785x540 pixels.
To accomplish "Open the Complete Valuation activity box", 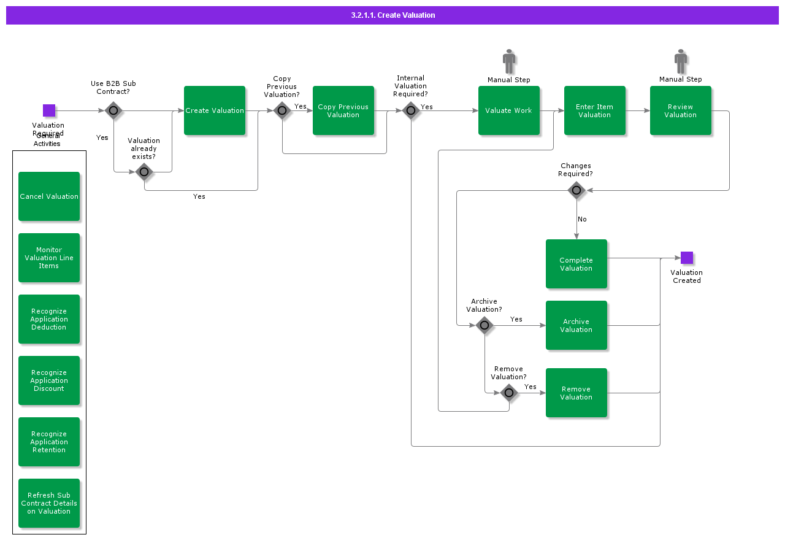I will pos(576,264).
